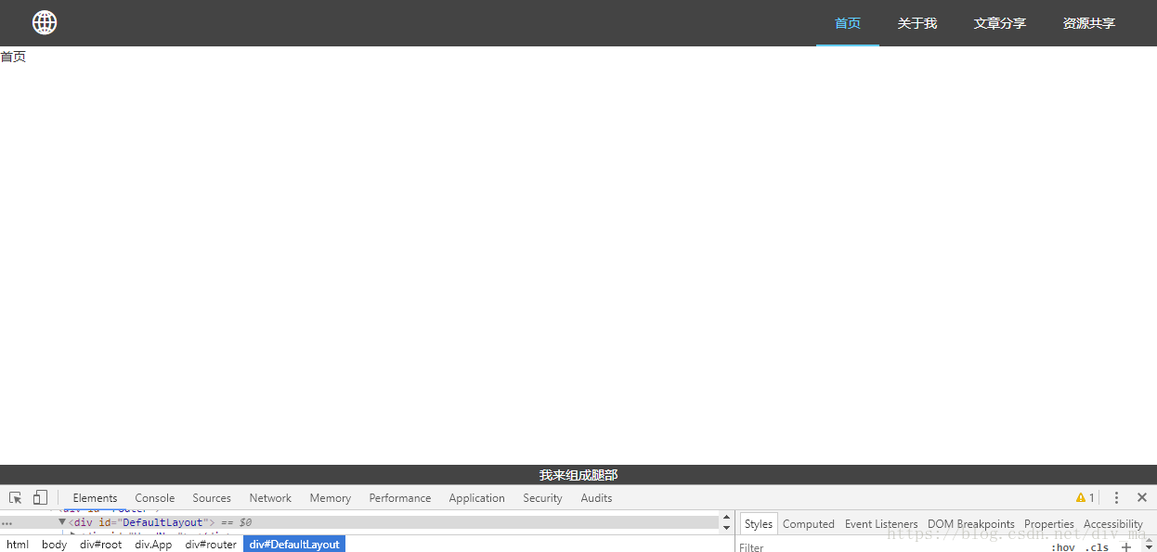The image size is (1157, 552).
Task: Click the DOM tree scrollbar down arrow
Action: [726, 529]
